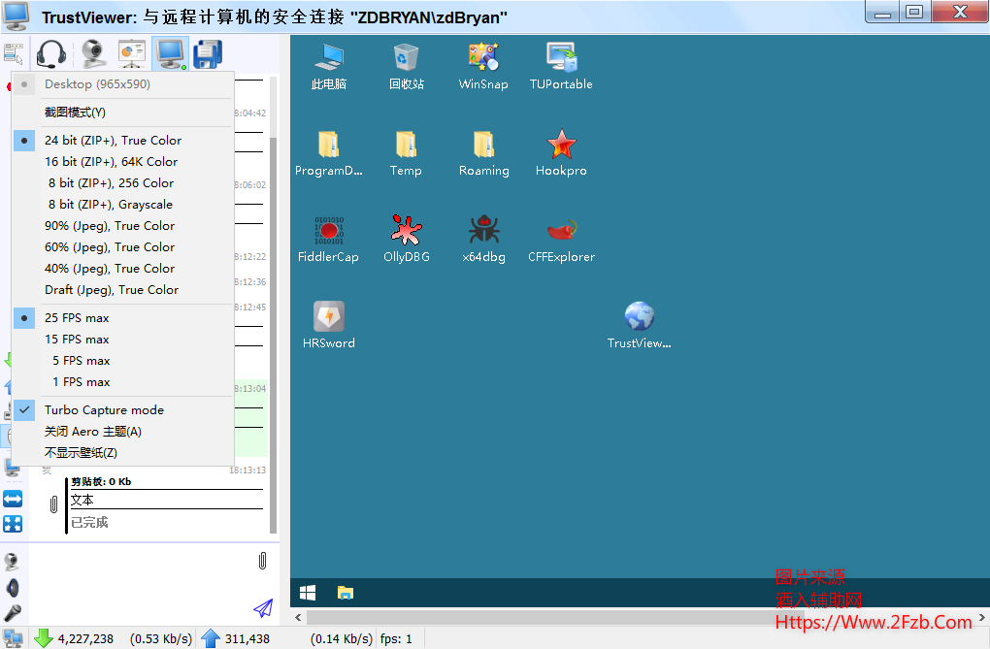Click the green download arrow in status bar

[x=43, y=638]
